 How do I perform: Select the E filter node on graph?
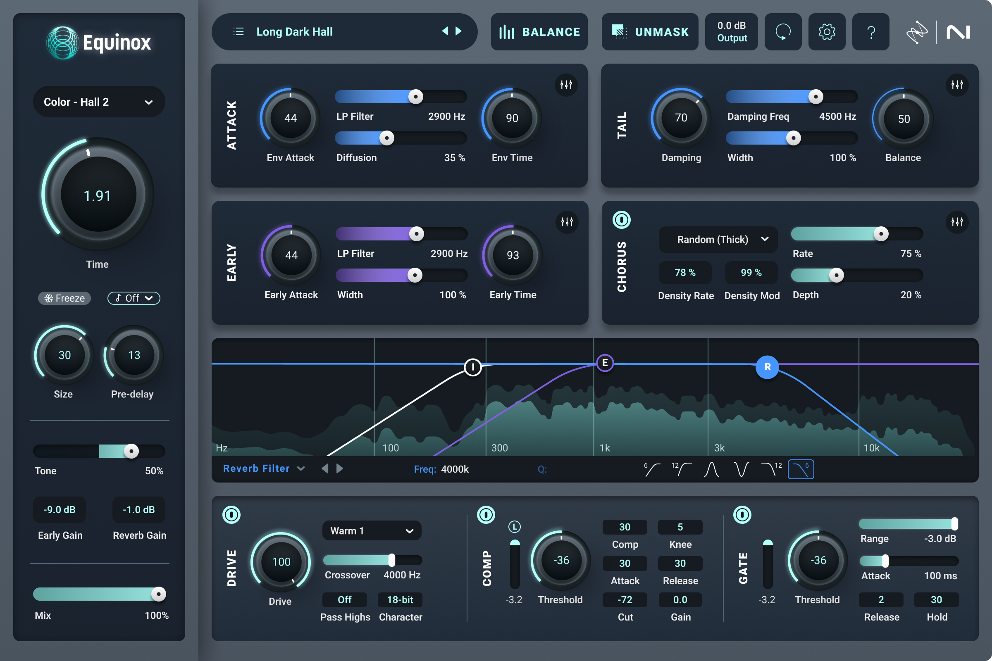tap(605, 363)
